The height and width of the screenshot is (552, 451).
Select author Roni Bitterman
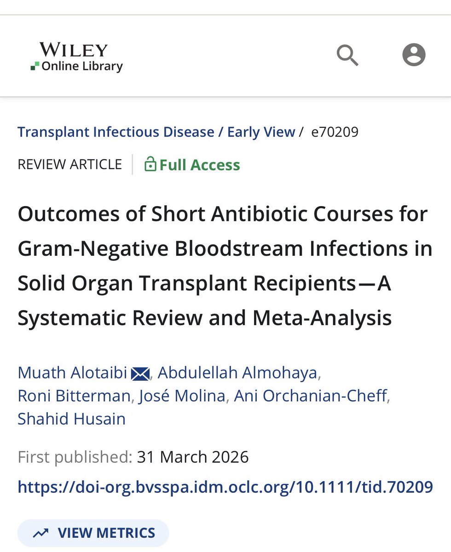pyautogui.click(x=74, y=396)
